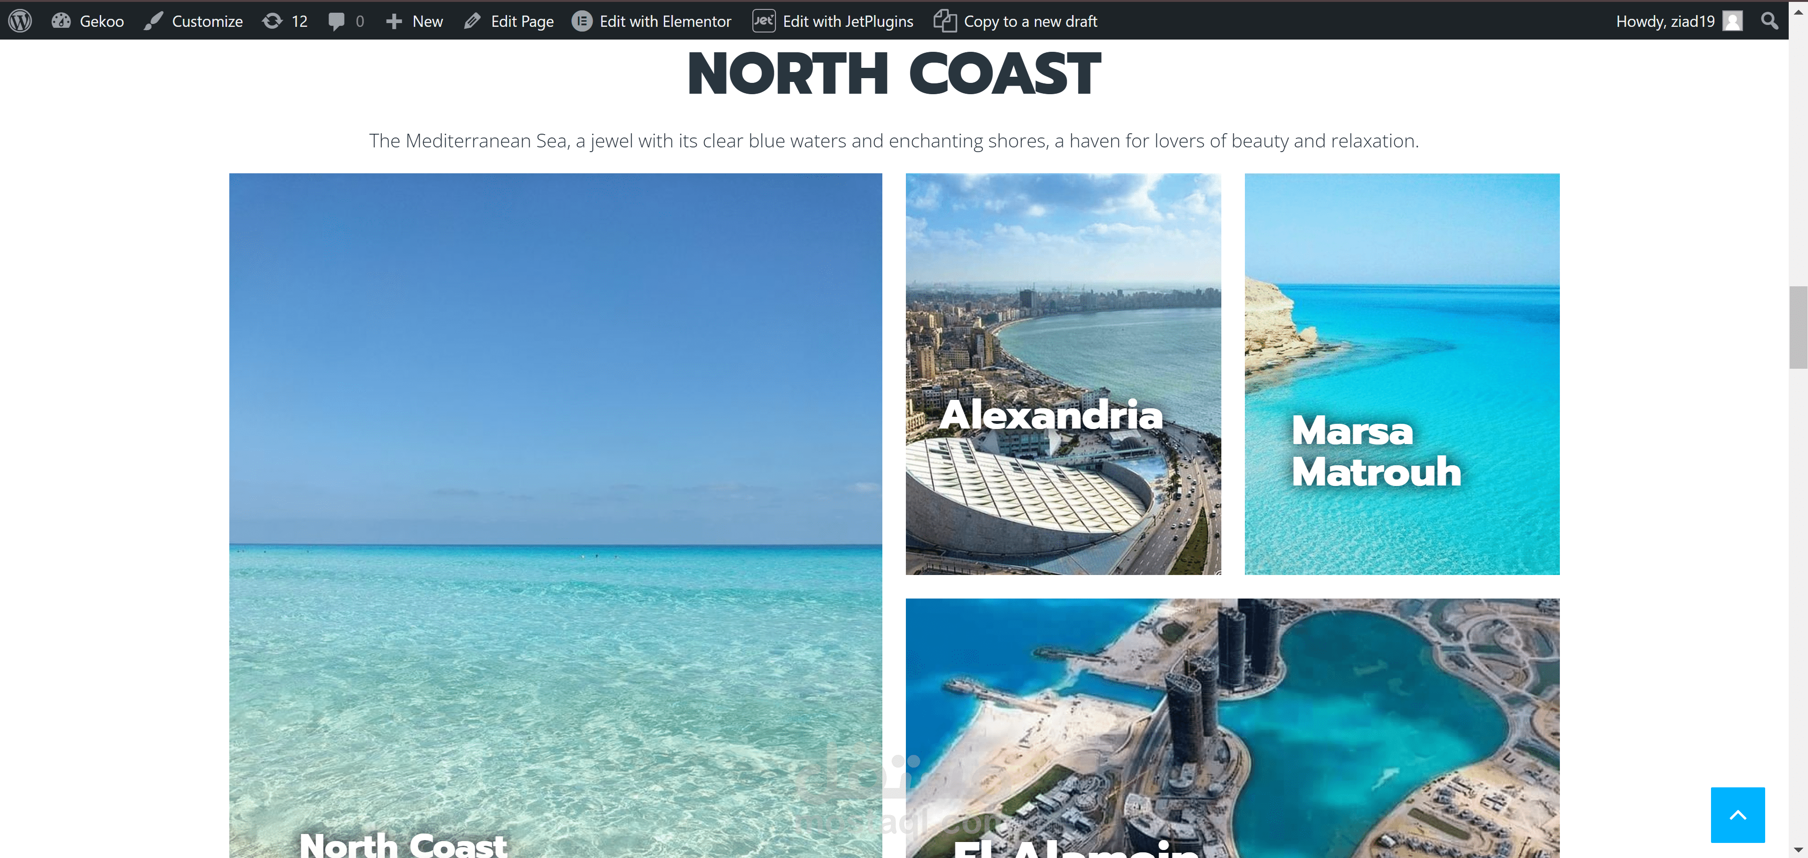This screenshot has height=858, width=1808.
Task: Click the plus icon beside New
Action: [394, 22]
